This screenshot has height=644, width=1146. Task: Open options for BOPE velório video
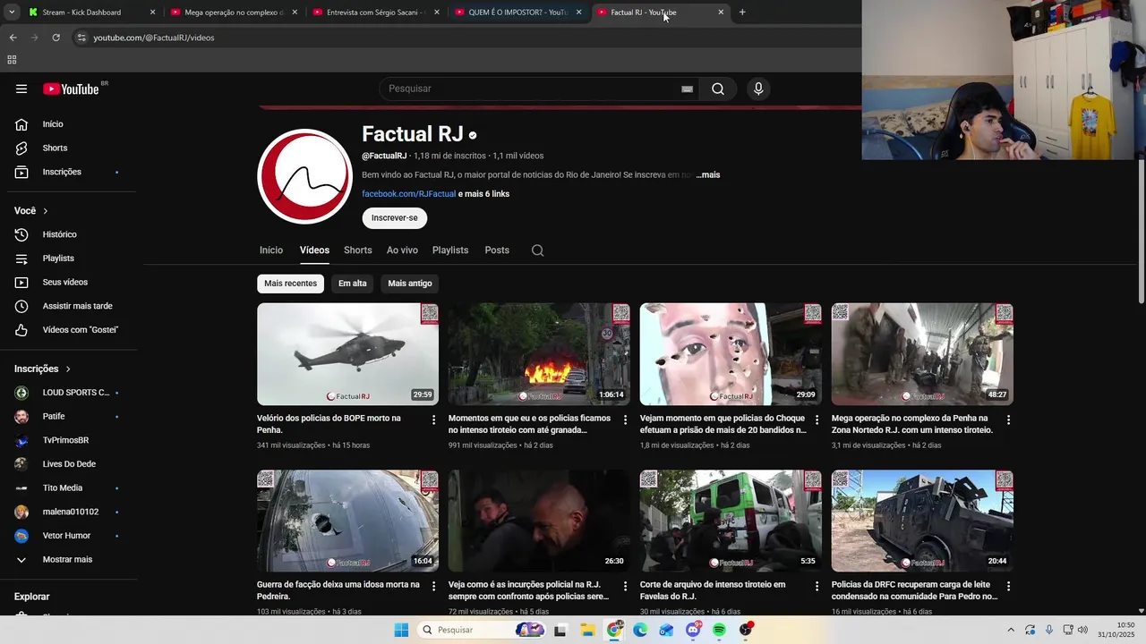[x=434, y=419]
